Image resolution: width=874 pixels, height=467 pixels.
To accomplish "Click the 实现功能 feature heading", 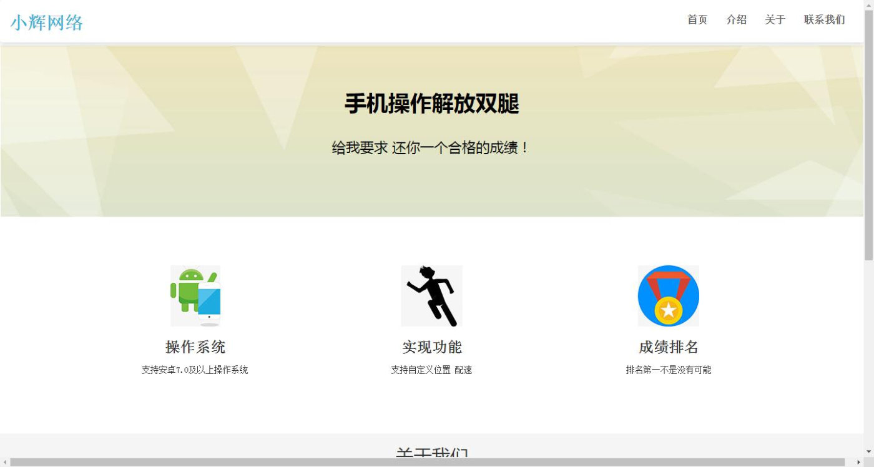I will point(431,347).
